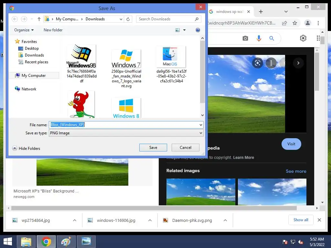Screen dimensions: 331x248
Task: Click the Search Downloads field
Action: click(x=168, y=19)
